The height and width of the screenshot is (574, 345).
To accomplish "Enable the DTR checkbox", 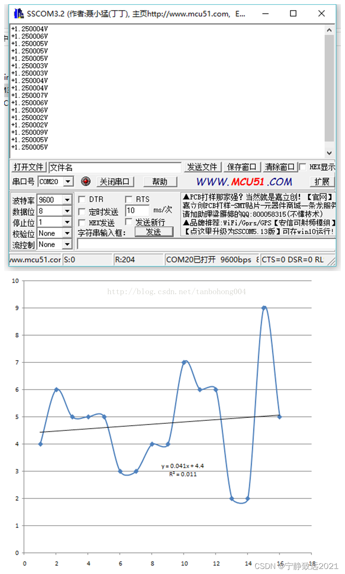I will point(82,199).
